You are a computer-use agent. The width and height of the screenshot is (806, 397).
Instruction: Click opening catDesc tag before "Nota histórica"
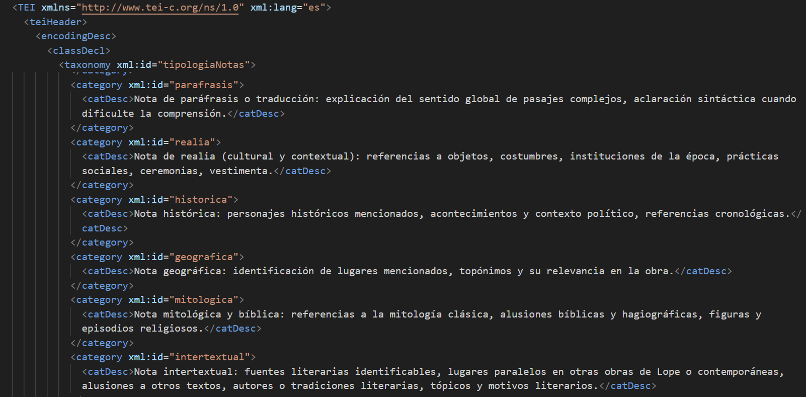pyautogui.click(x=108, y=214)
